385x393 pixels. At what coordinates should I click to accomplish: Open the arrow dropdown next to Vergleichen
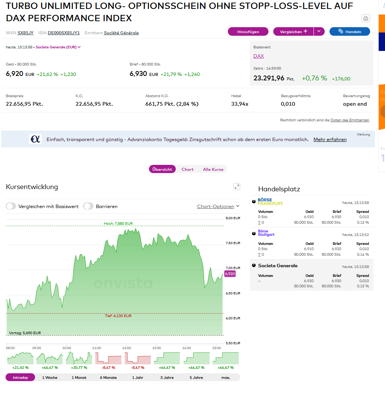pyautogui.click(x=319, y=31)
